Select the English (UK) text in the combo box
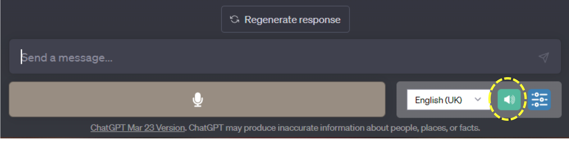The height and width of the screenshot is (142, 569). pyautogui.click(x=438, y=100)
